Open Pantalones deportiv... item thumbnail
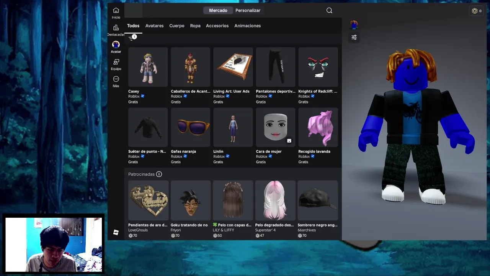490x276 pixels. 276,67
